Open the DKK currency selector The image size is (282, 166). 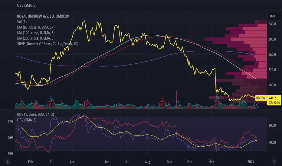pyautogui.click(x=274, y=16)
